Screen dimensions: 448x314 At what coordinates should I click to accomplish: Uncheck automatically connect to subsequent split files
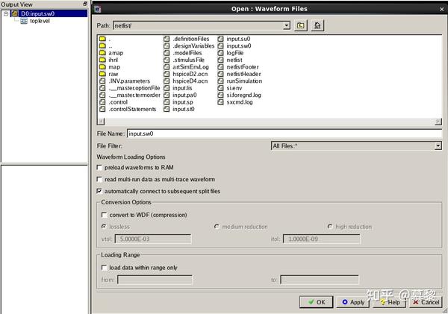point(99,191)
